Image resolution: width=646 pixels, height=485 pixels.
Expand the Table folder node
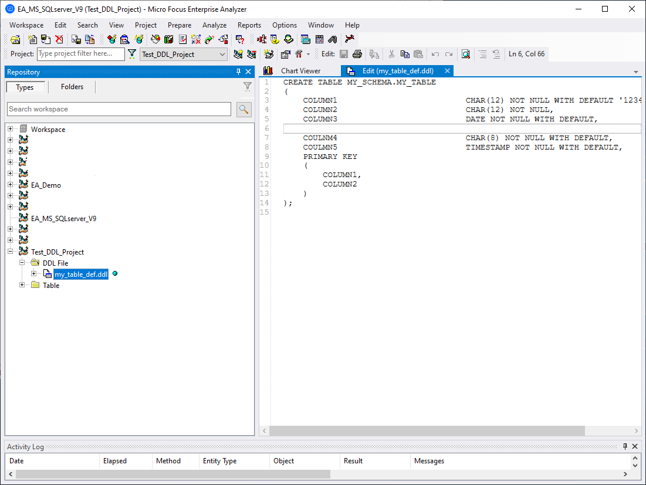22,285
